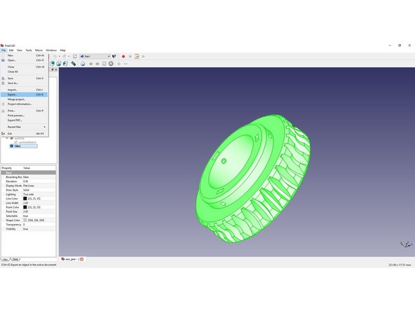Click the Transparency value field

tap(39, 225)
